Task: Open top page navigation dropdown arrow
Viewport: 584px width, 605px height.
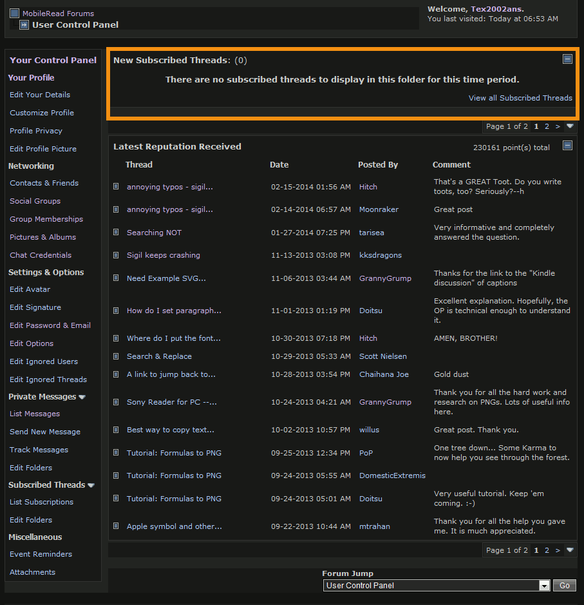Action: click(x=570, y=126)
